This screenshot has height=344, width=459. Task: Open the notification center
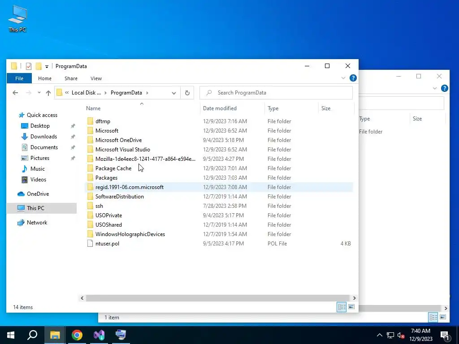click(445, 335)
